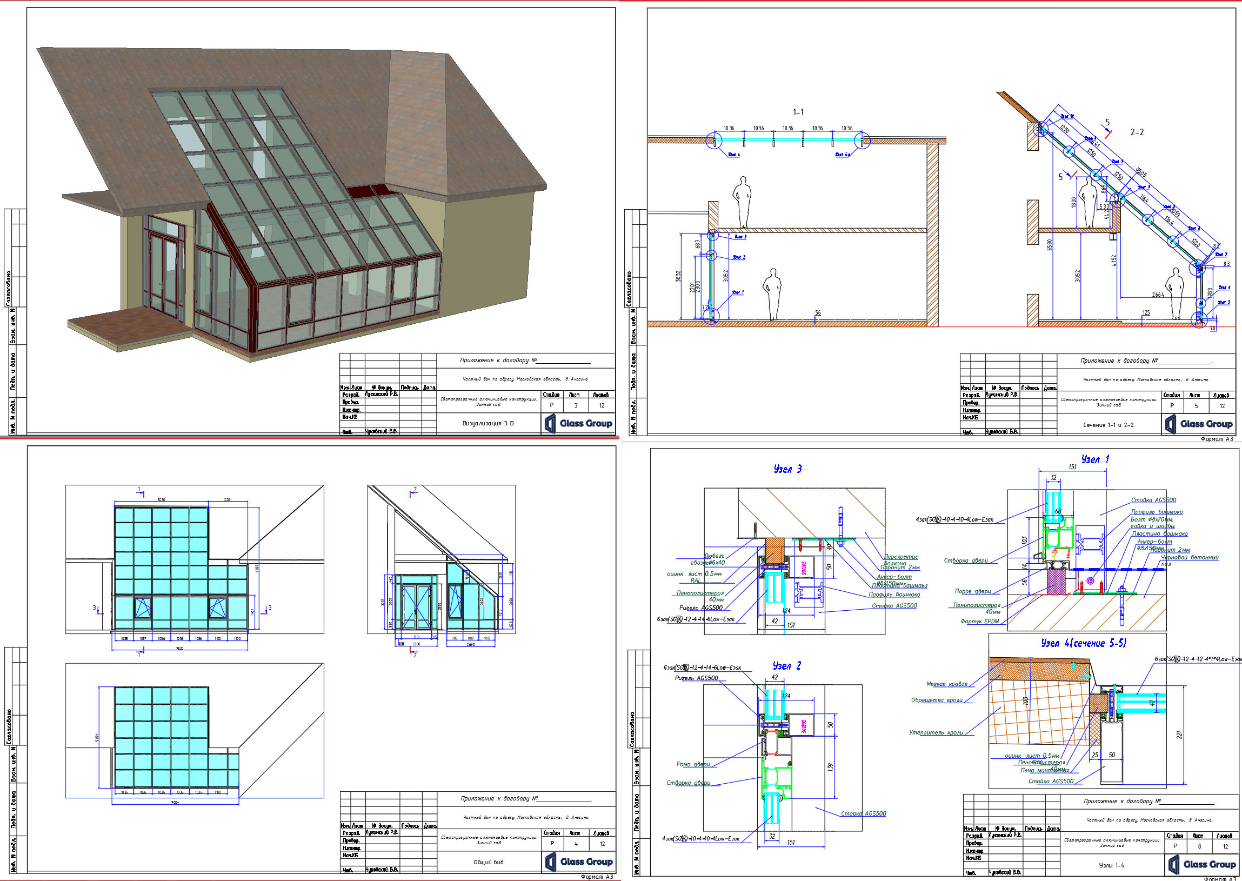Click the '3032' dimension in section 1-1

click(678, 276)
